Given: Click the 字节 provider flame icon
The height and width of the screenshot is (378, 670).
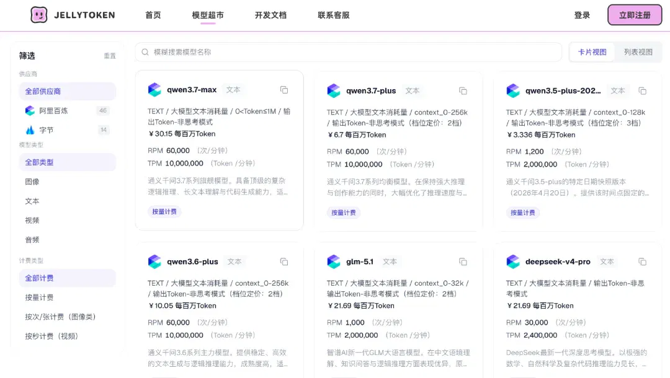Looking at the screenshot, I should point(30,130).
